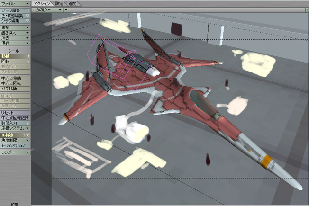The image size is (309, 206).
Task: Select the ストレッチ stretch tool
Action: (x=15, y=72)
